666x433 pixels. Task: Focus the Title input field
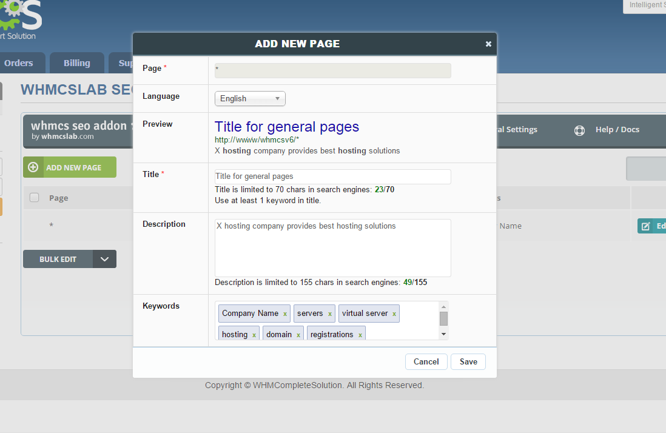point(332,176)
